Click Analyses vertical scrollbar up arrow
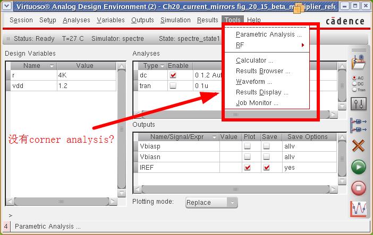Image resolution: width=373 pixels, height=235 pixels. 342,66
